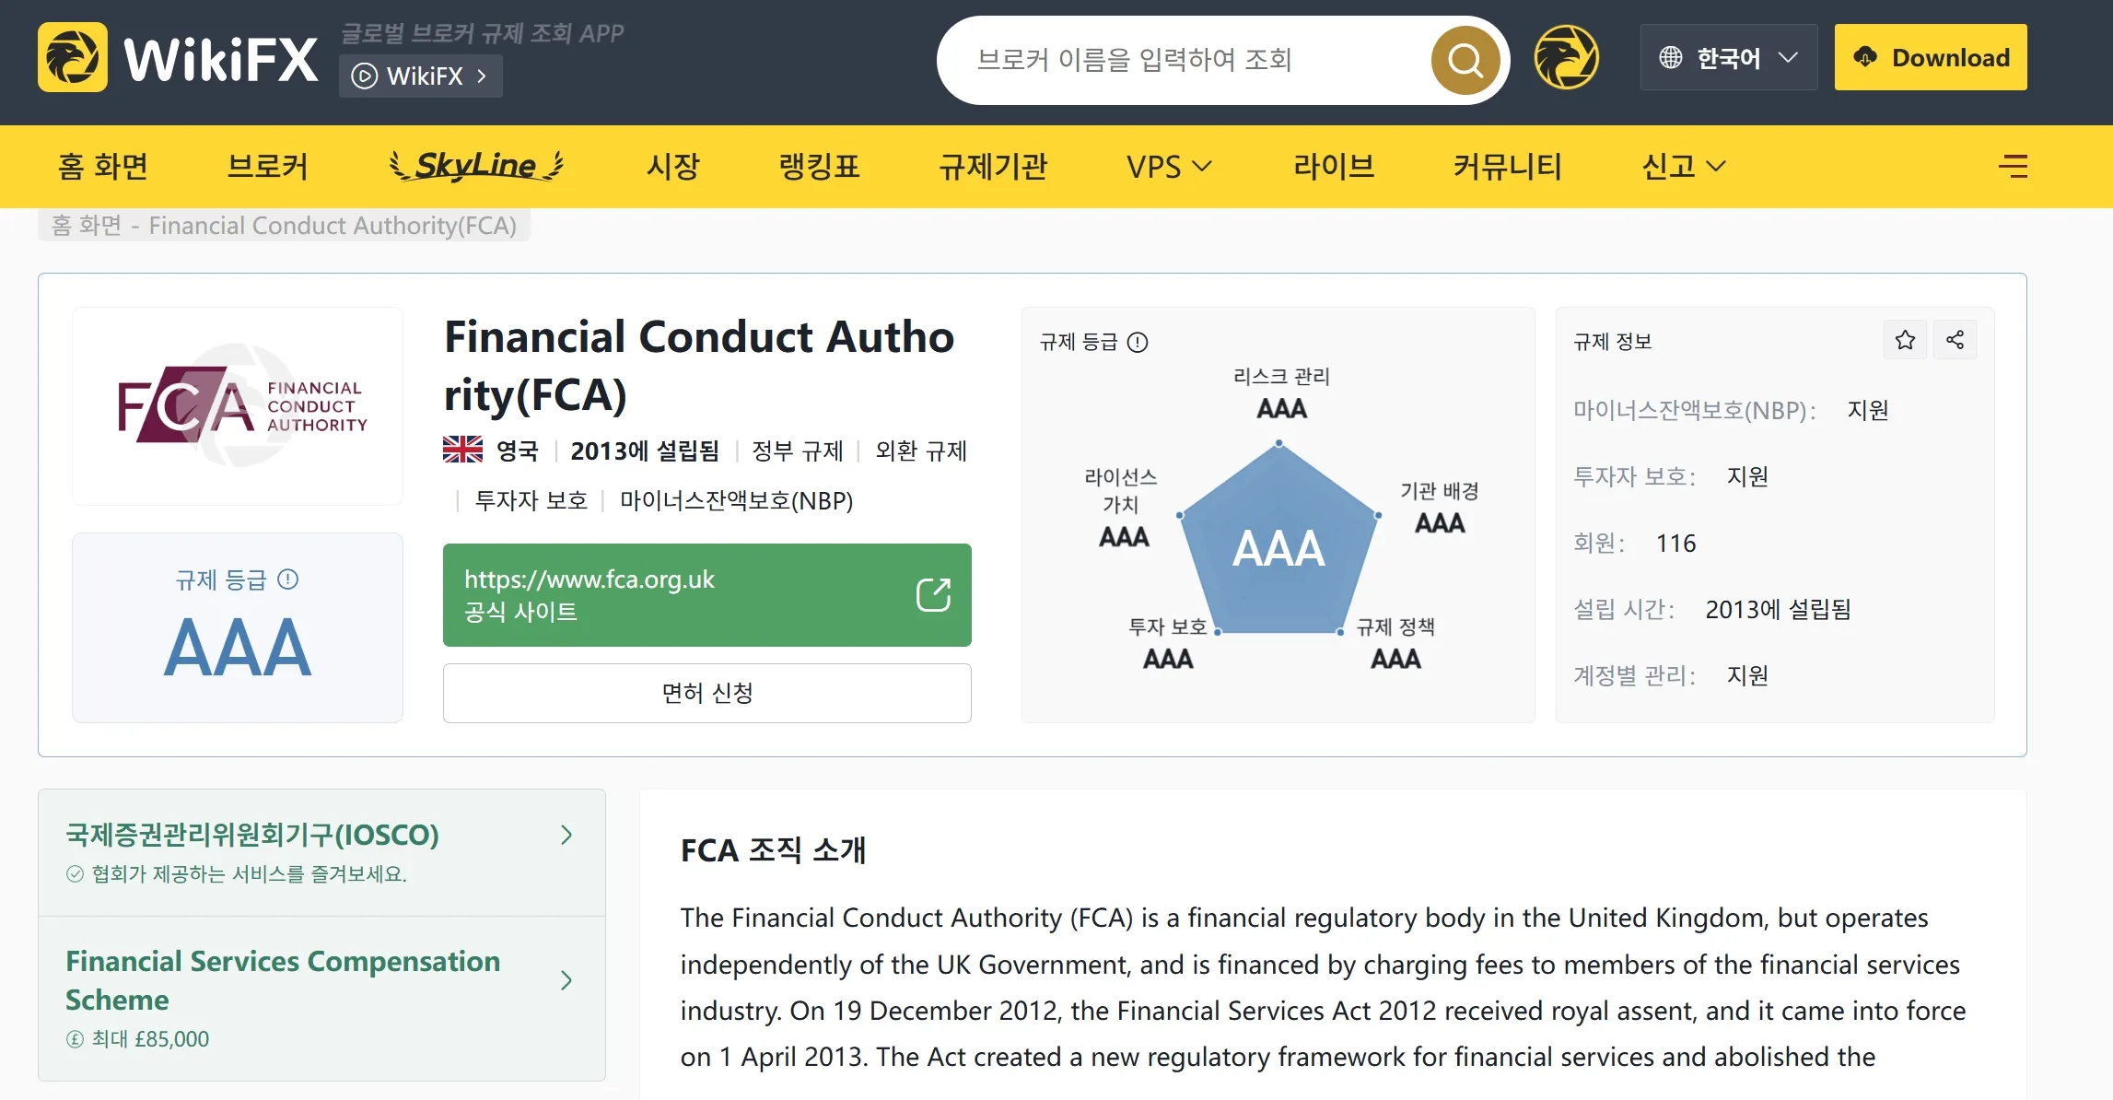Click the WikiFX app badge button
This screenshot has height=1100, width=2113.
click(x=421, y=76)
